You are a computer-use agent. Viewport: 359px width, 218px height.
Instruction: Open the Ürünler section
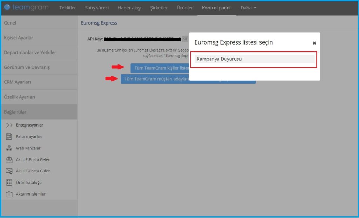pos(185,8)
